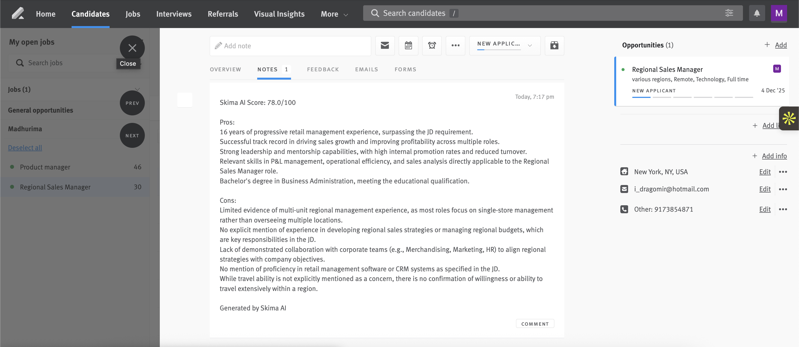Click the search filter sliders icon
Viewport: 799px width, 347px height.
[x=729, y=13]
